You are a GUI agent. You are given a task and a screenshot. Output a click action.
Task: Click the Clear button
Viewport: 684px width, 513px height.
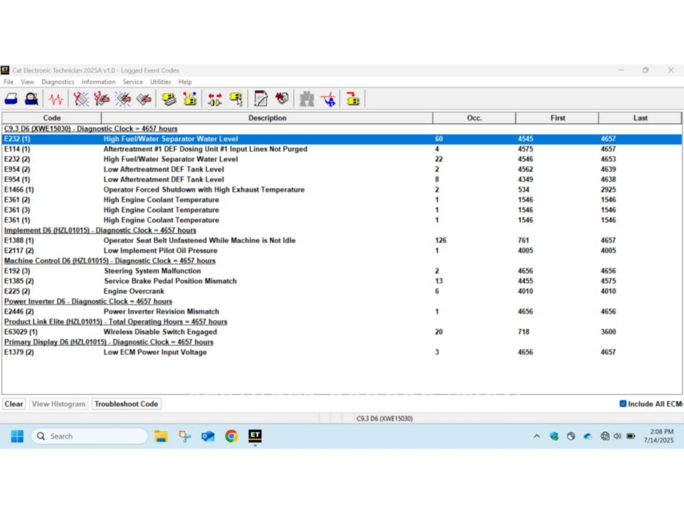pyautogui.click(x=14, y=404)
